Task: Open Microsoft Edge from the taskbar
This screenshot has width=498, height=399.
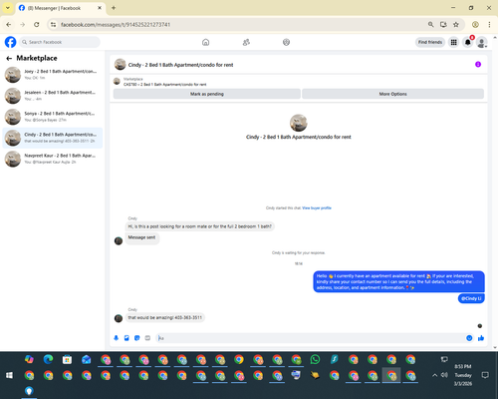Action: tap(48, 359)
